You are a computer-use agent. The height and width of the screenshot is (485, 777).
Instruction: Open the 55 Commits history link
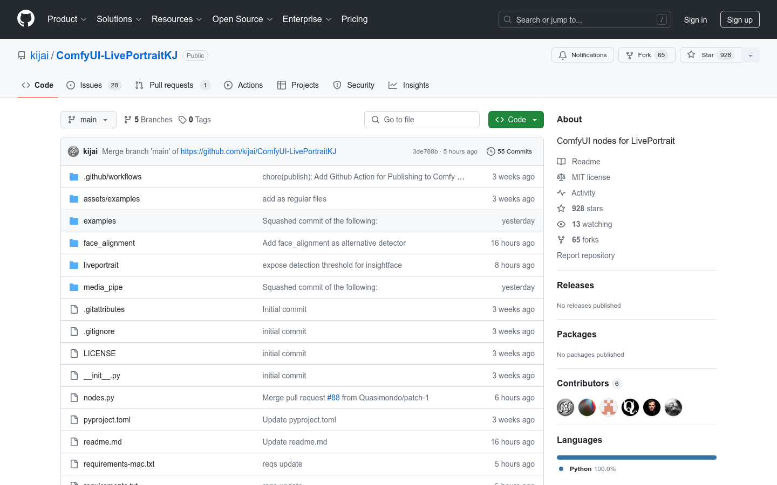pos(509,151)
